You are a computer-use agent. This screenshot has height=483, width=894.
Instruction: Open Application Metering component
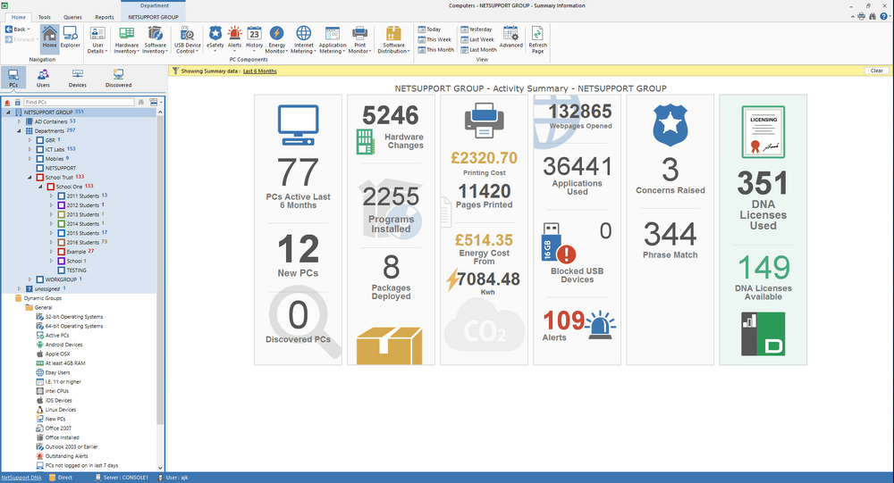333,40
